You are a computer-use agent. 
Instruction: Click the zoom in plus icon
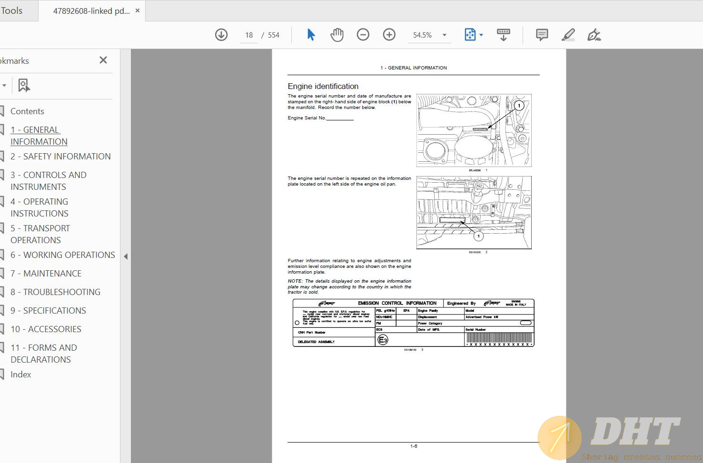point(389,35)
